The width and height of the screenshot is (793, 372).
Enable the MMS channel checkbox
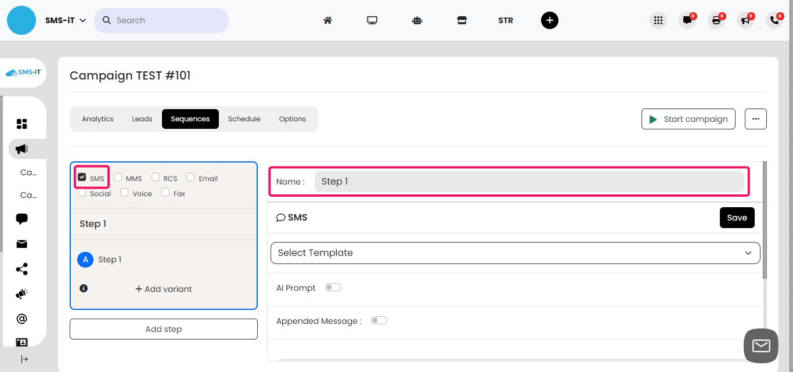tap(118, 176)
